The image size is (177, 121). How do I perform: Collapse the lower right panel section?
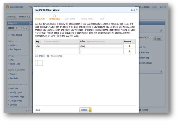click(x=161, y=71)
